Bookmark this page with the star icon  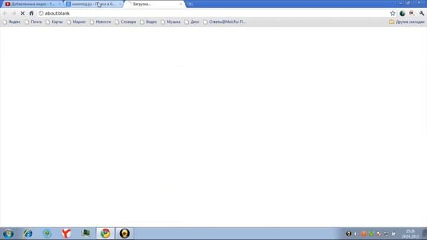click(x=393, y=13)
